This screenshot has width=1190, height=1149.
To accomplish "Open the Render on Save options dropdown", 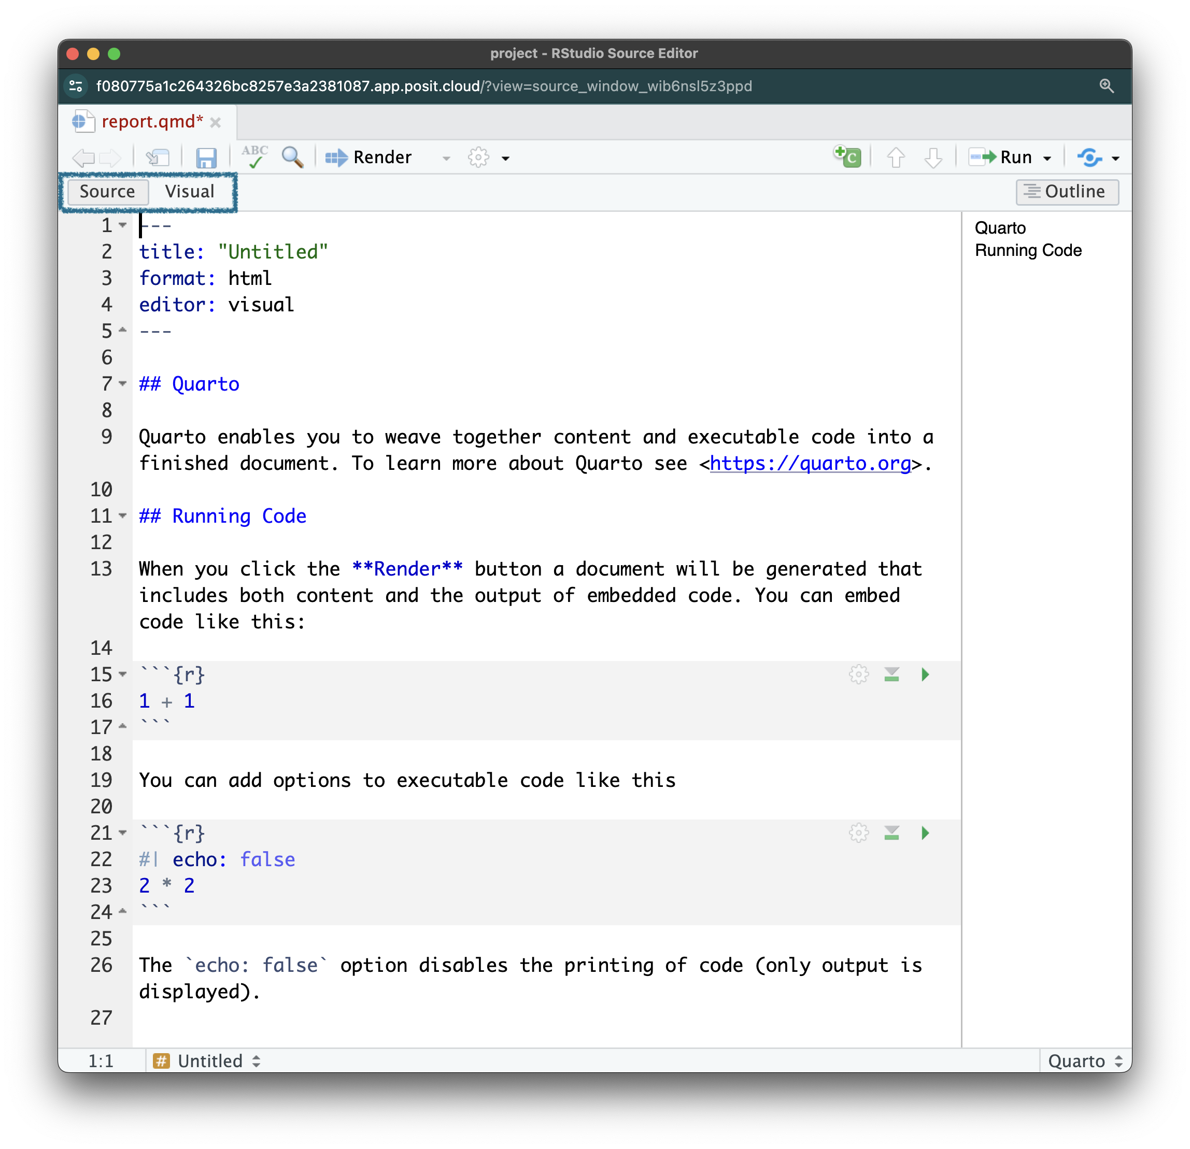I will (x=446, y=159).
